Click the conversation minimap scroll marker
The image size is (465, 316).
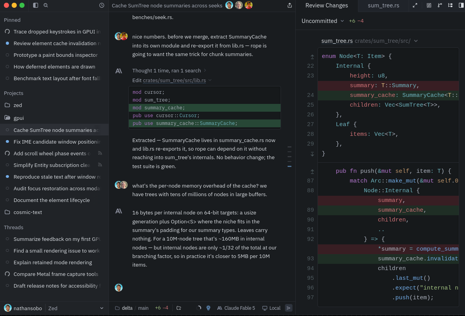(290, 166)
